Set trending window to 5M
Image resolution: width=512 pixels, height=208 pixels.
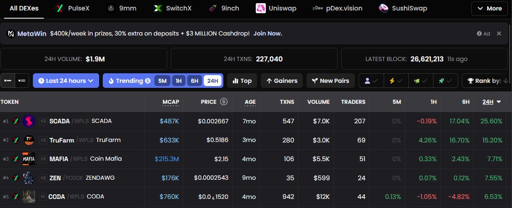(x=162, y=81)
